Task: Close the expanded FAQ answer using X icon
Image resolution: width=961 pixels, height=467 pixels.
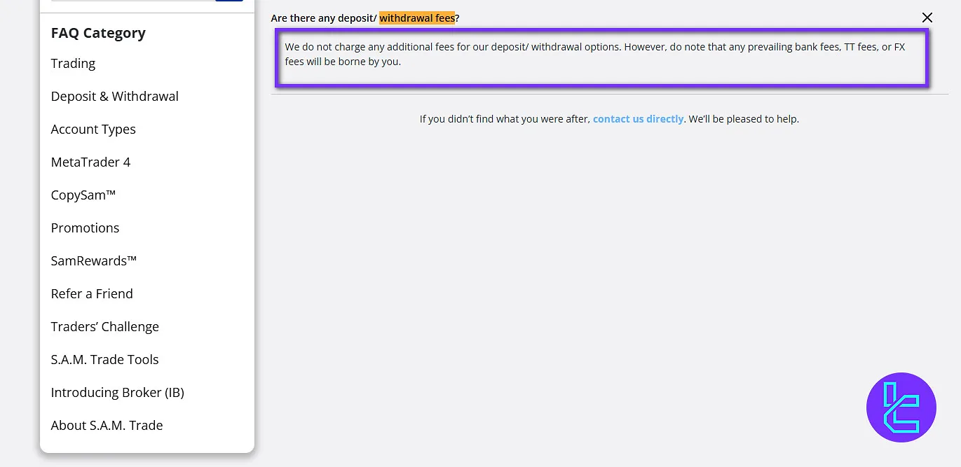Action: click(927, 18)
